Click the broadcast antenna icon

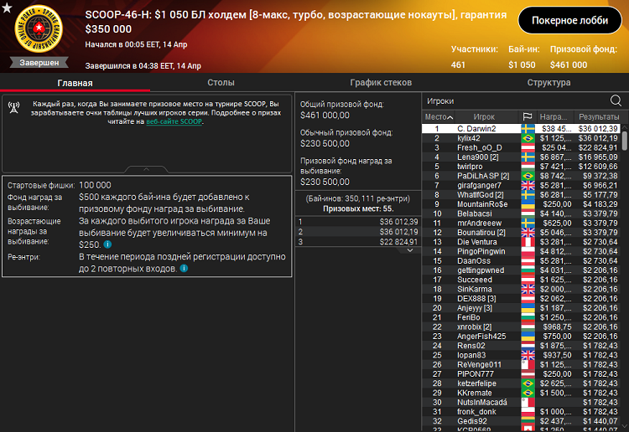[x=14, y=108]
